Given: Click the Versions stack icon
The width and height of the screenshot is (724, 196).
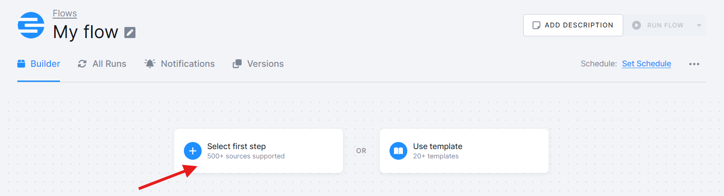Looking at the screenshot, I should point(237,64).
